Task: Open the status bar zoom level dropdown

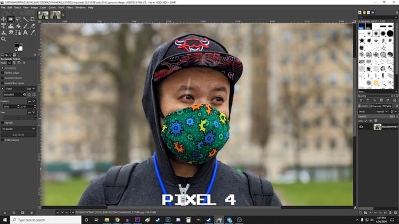Action: [x=70, y=212]
